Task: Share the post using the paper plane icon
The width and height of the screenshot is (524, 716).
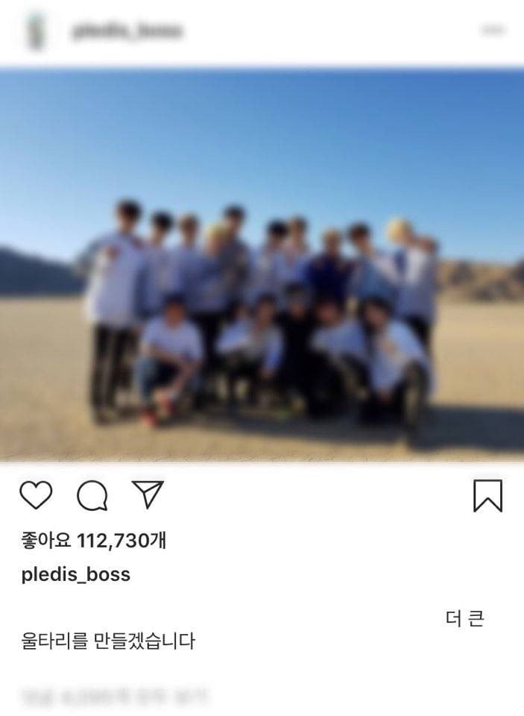Action: point(148,494)
